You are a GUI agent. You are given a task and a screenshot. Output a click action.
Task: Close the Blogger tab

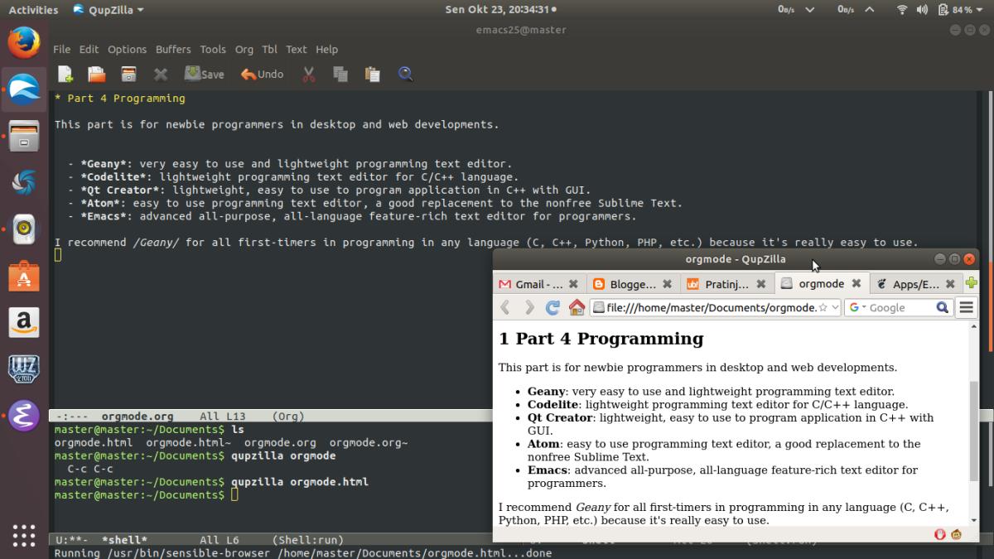point(667,284)
